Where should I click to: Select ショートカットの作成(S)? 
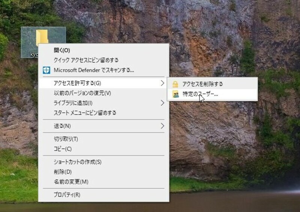point(104,162)
